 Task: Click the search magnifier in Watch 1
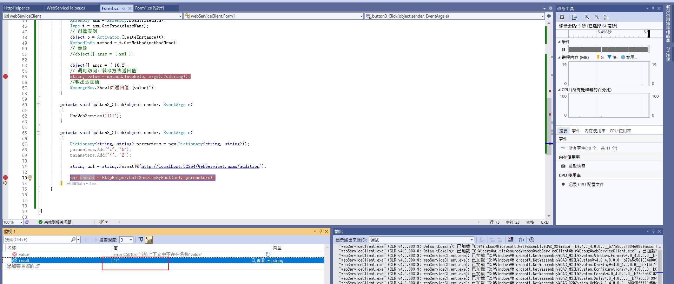[x=73, y=240]
